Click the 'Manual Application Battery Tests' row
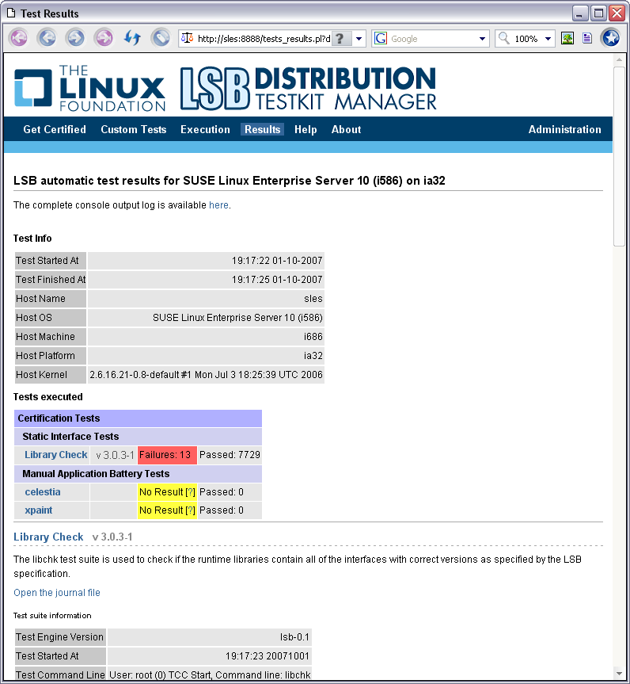Image resolution: width=630 pixels, height=684 pixels. click(x=138, y=474)
